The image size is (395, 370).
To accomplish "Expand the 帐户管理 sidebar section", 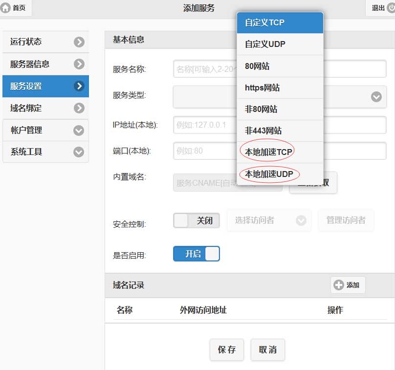I will pos(79,130).
